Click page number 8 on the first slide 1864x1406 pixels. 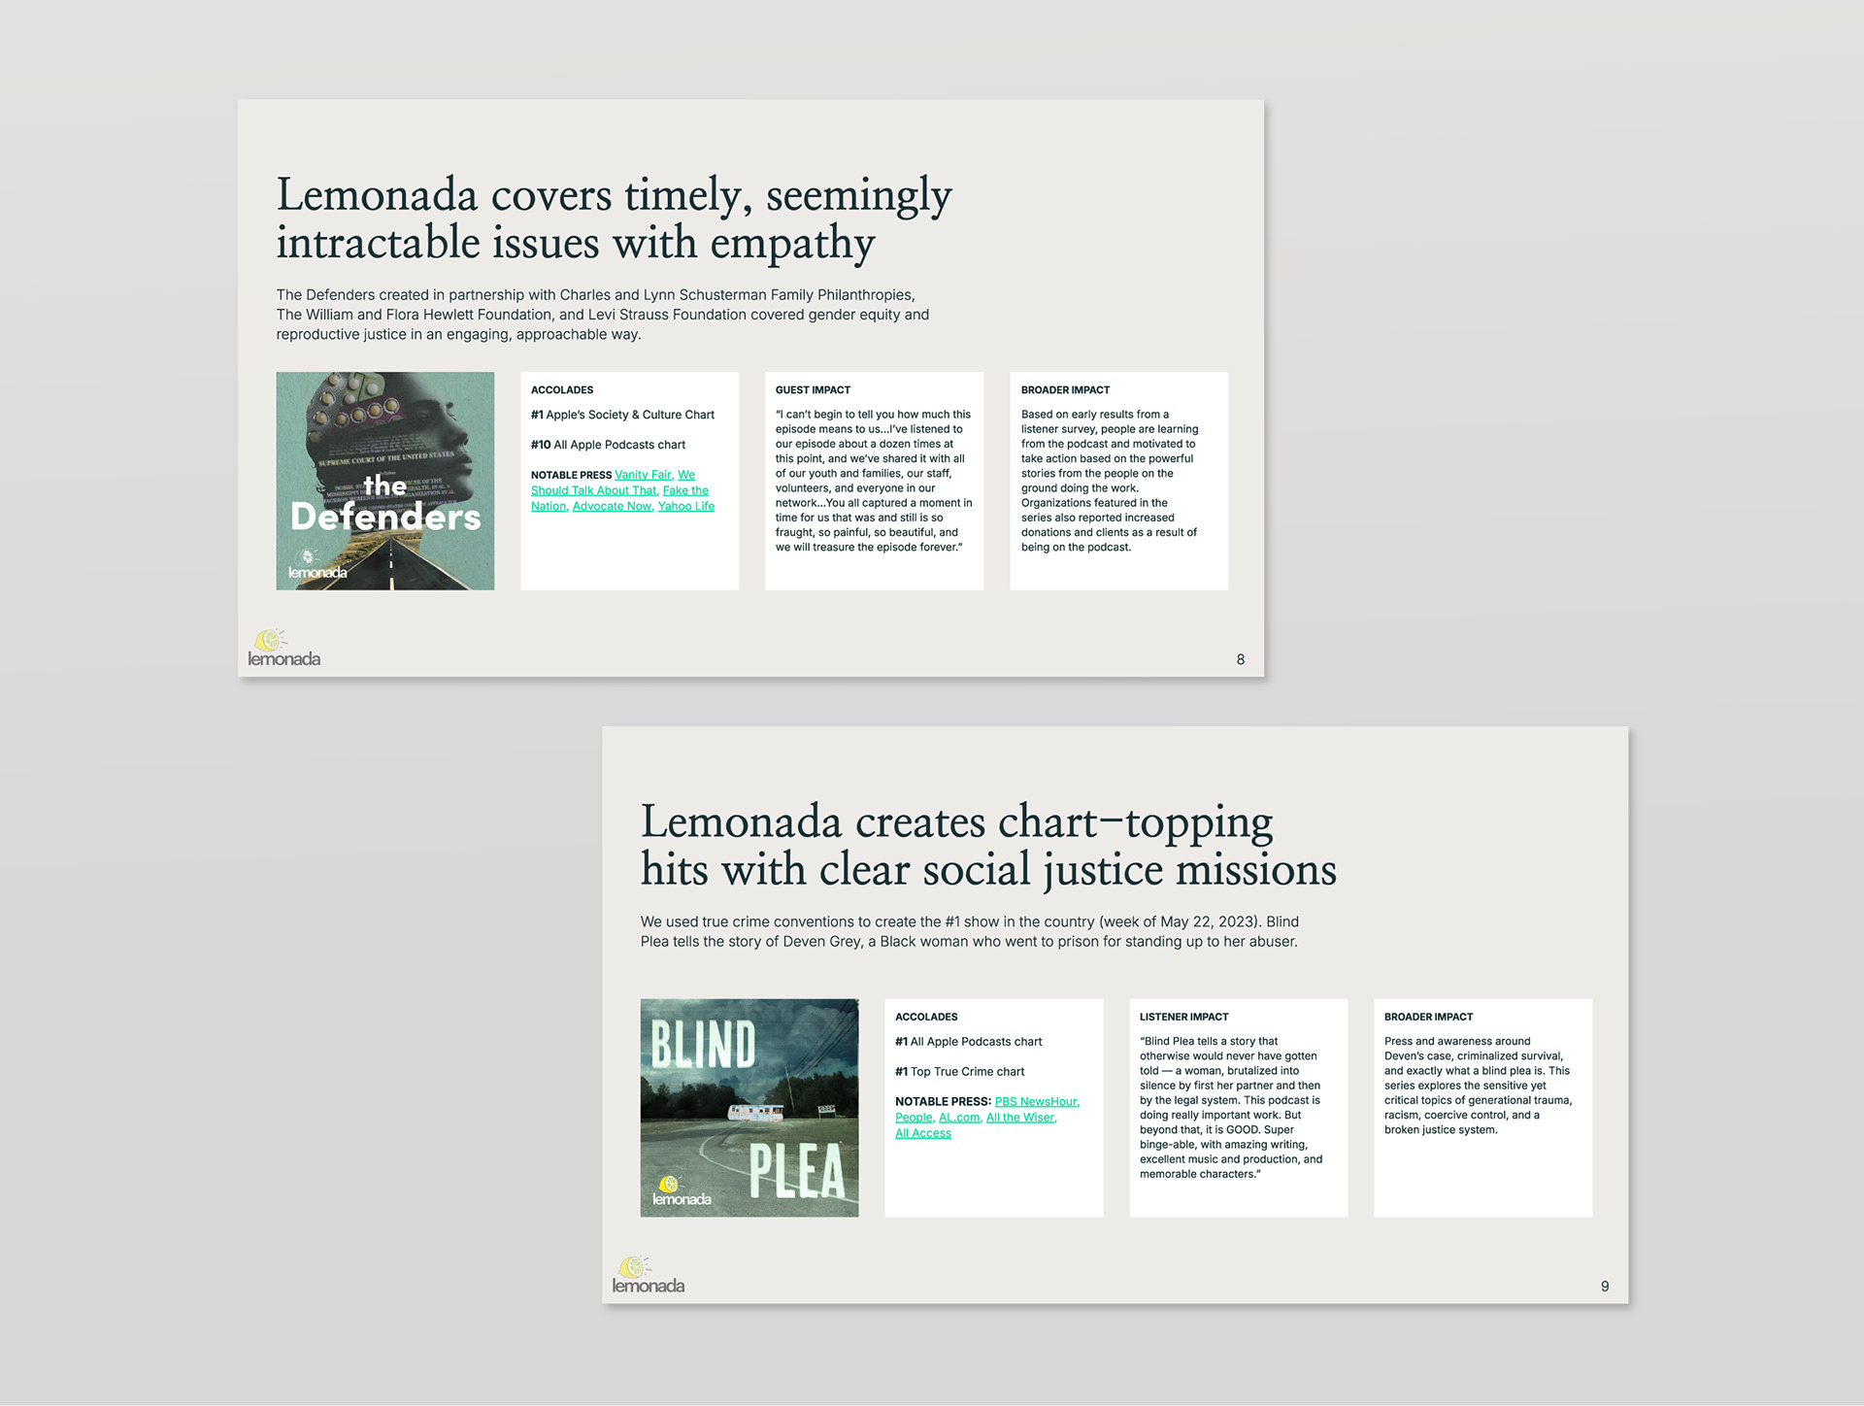pos(1241,659)
